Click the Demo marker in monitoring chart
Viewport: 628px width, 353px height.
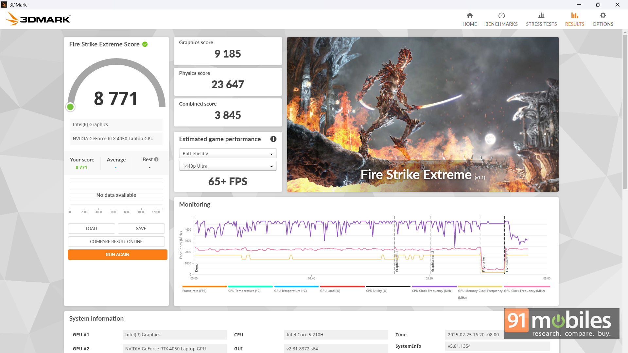point(197,268)
